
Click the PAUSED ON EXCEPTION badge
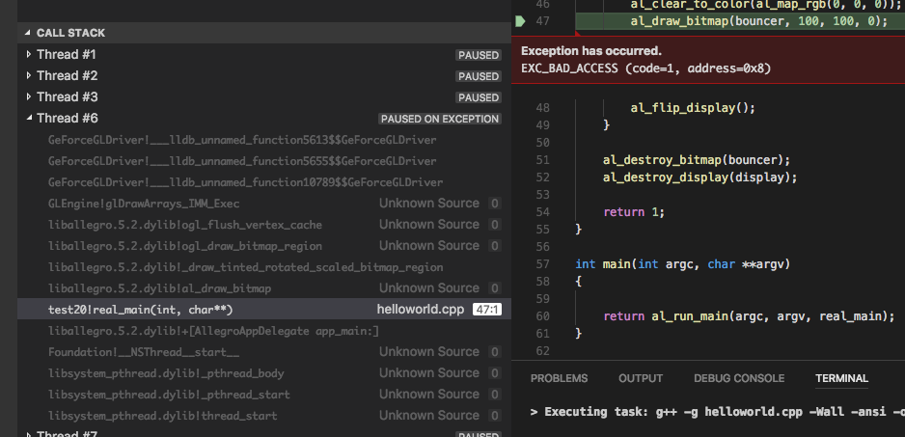pos(440,119)
